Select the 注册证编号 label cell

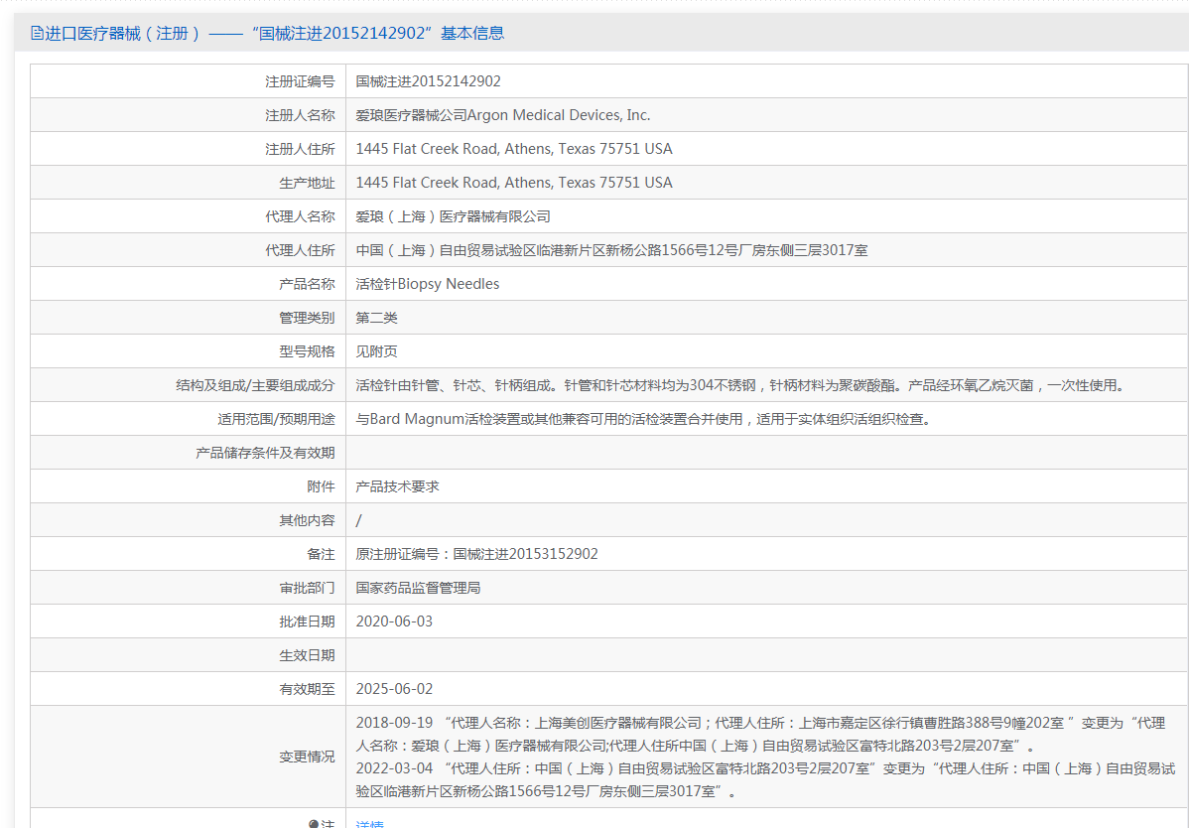click(x=300, y=81)
